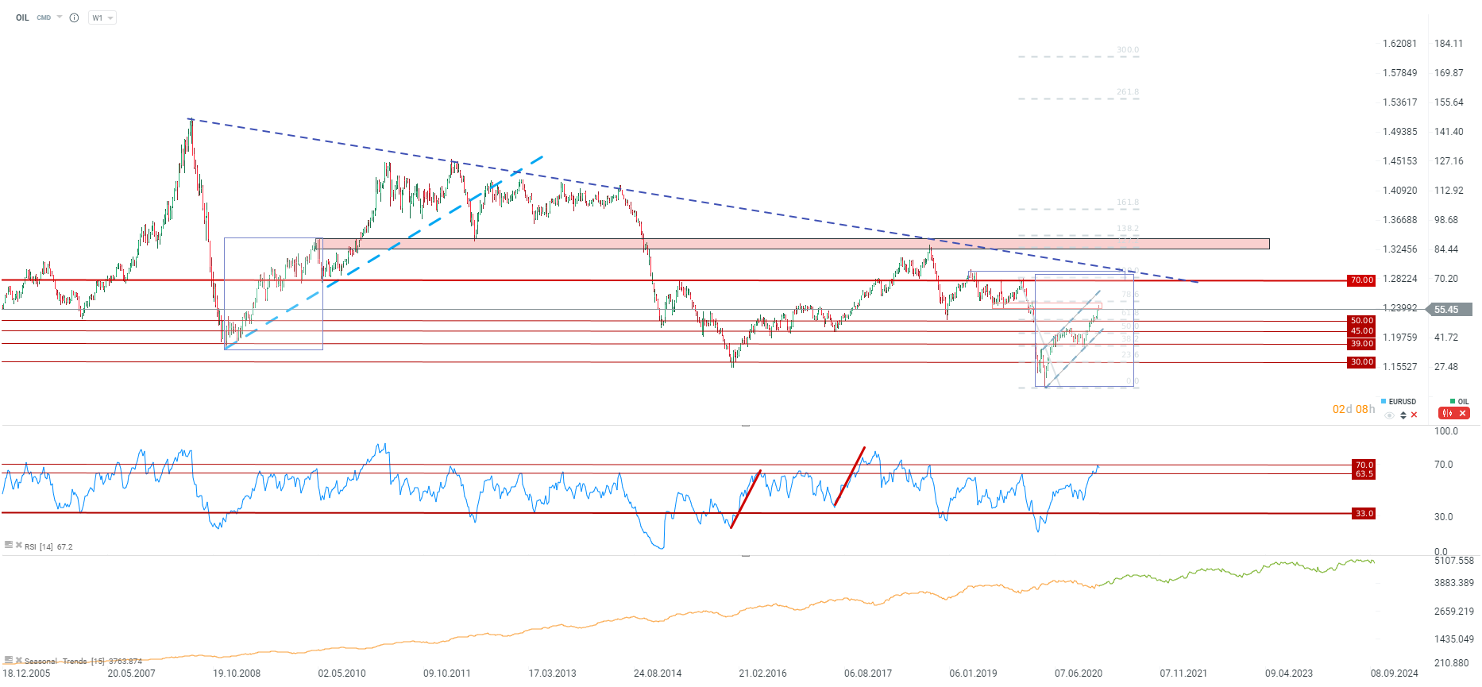
Task: Open RSI indicator settings icon
Action: [x=9, y=545]
